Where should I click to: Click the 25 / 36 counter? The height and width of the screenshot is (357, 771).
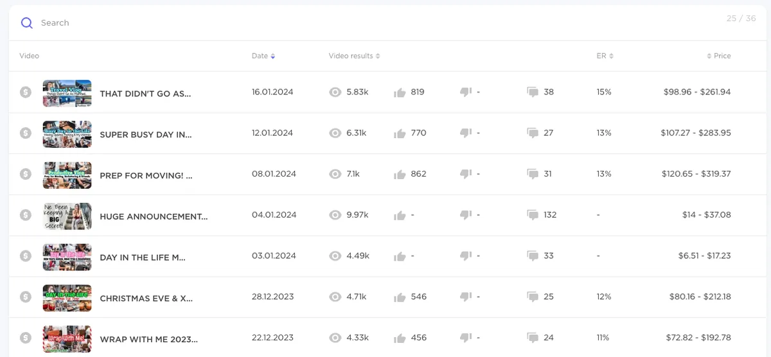point(741,19)
